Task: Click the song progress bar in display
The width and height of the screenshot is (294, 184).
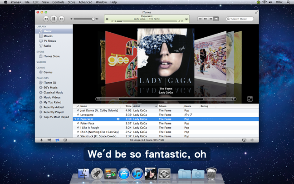Action: click(147, 21)
